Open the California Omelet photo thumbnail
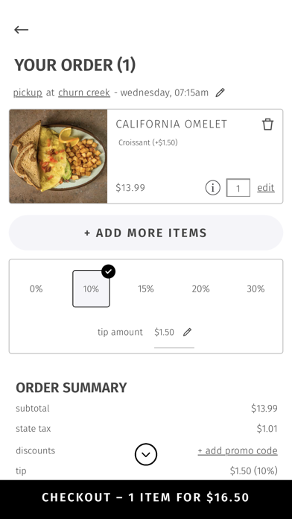 point(59,157)
